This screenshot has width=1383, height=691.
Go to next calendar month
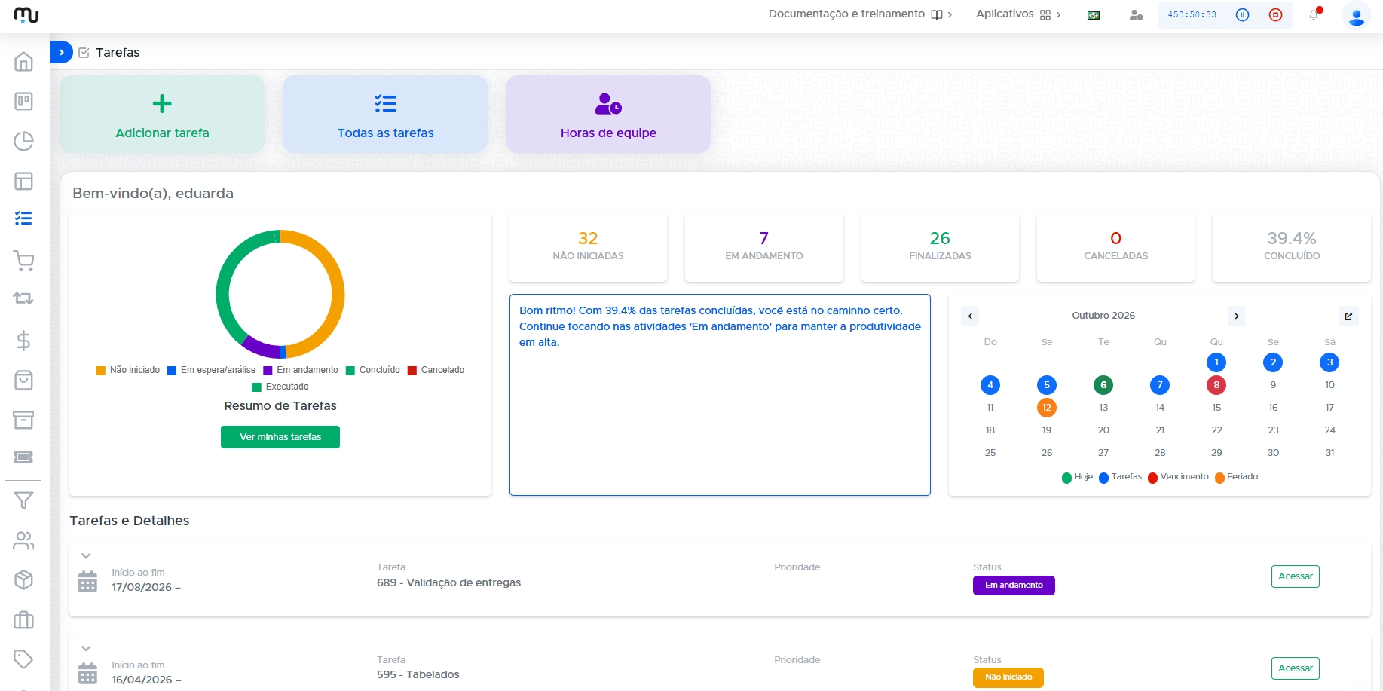pos(1236,316)
